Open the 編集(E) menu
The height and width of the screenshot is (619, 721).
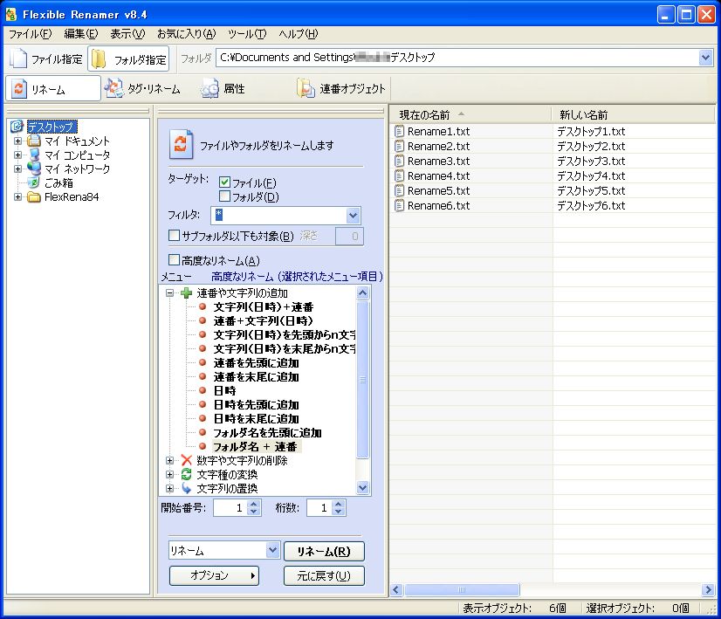click(81, 34)
